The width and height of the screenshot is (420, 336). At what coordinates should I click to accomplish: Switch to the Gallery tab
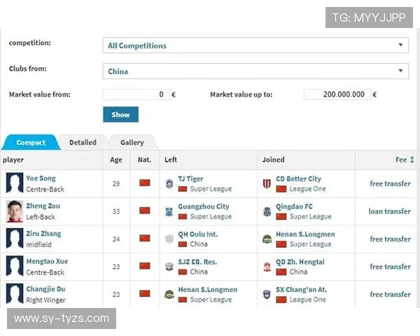(132, 143)
